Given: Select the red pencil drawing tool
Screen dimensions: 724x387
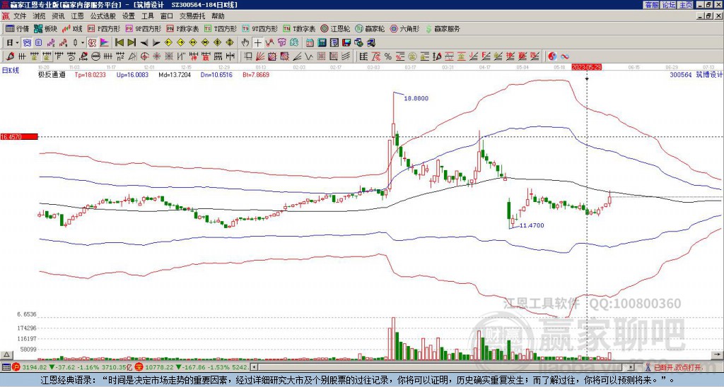Looking at the screenshot, I should (x=10, y=56).
